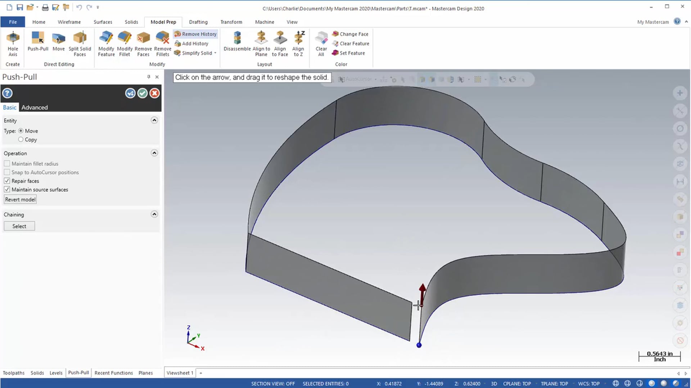691x388 pixels.
Task: Click the Revert model button
Action: click(x=19, y=199)
